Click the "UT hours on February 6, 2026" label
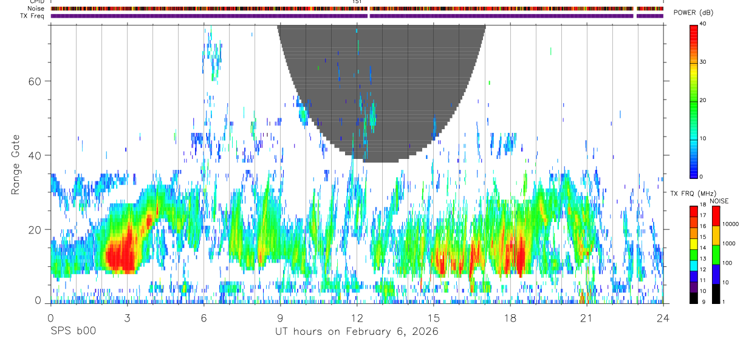The image size is (746, 344). click(x=357, y=332)
